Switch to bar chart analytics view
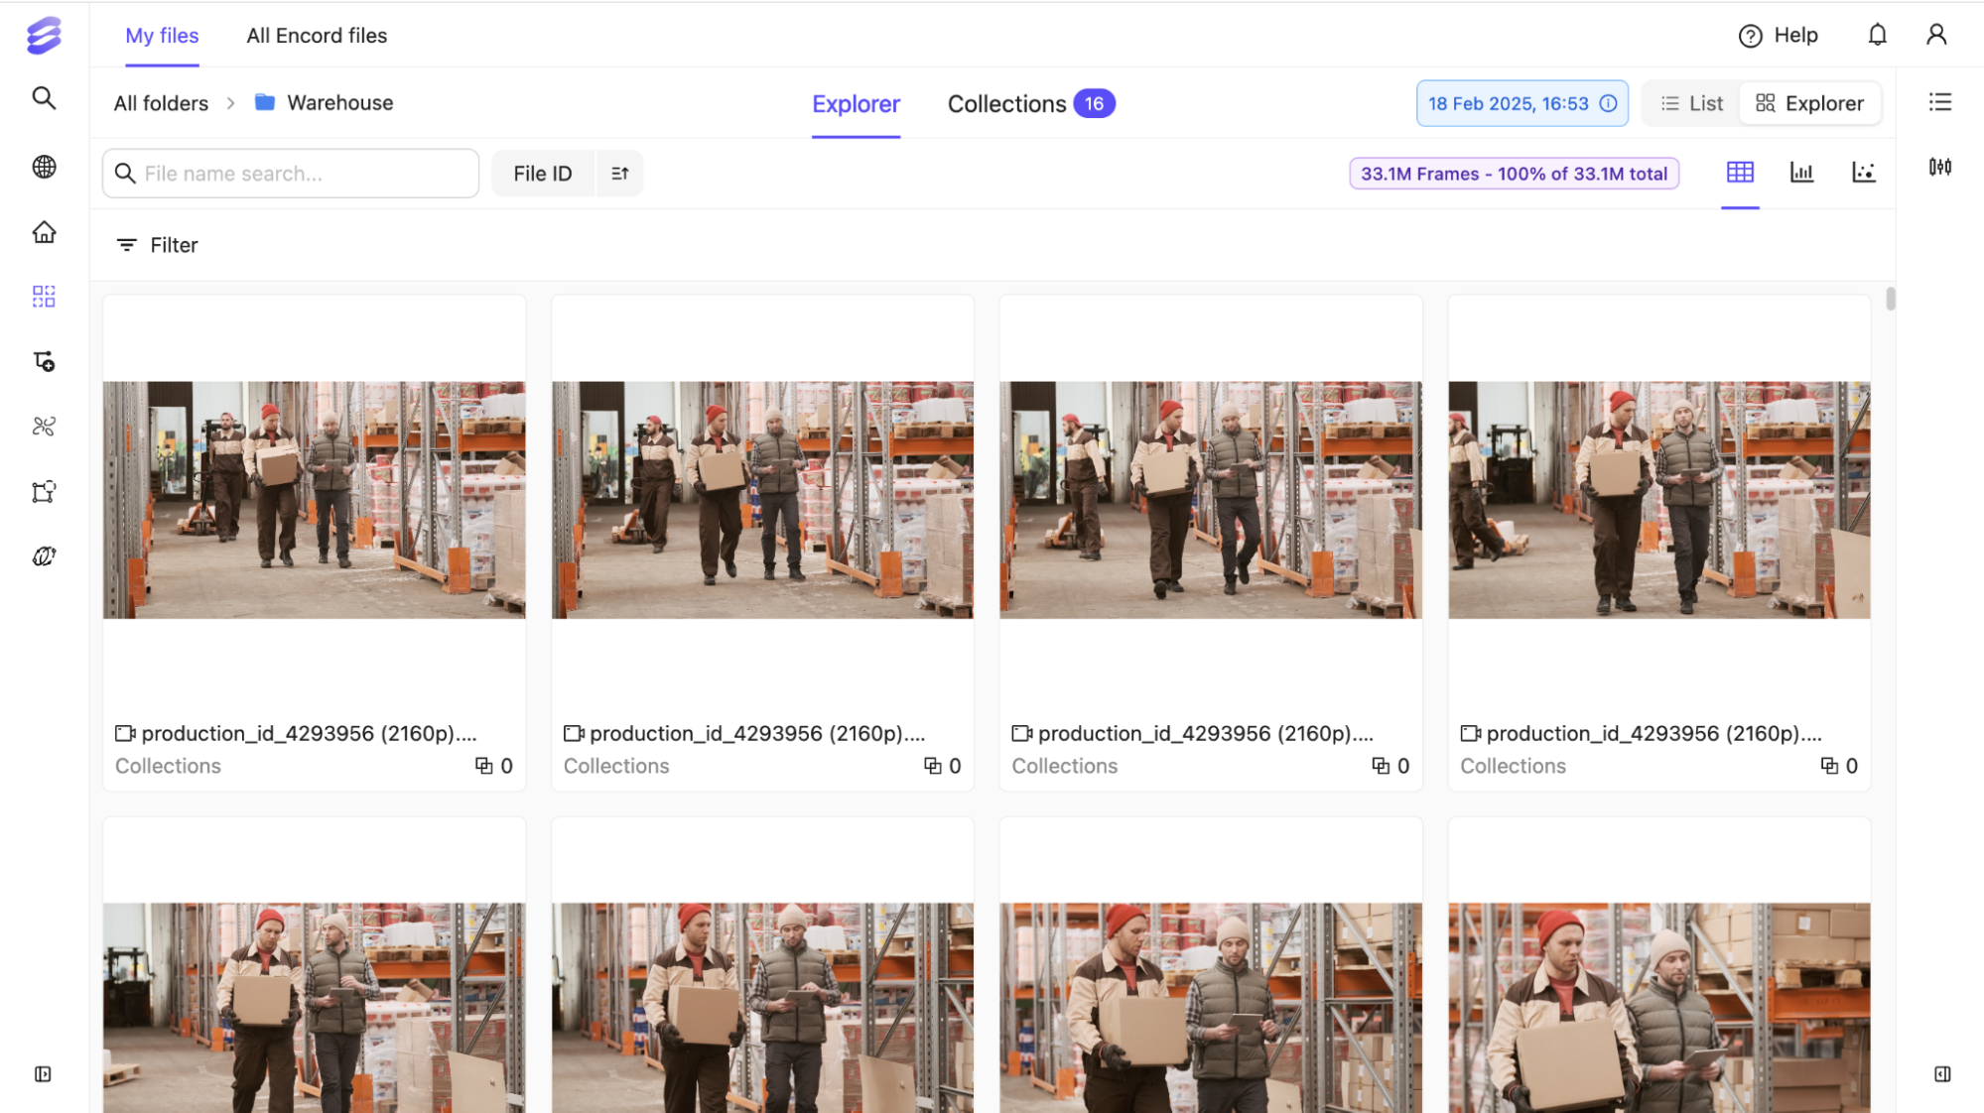1984x1113 pixels. [1801, 173]
